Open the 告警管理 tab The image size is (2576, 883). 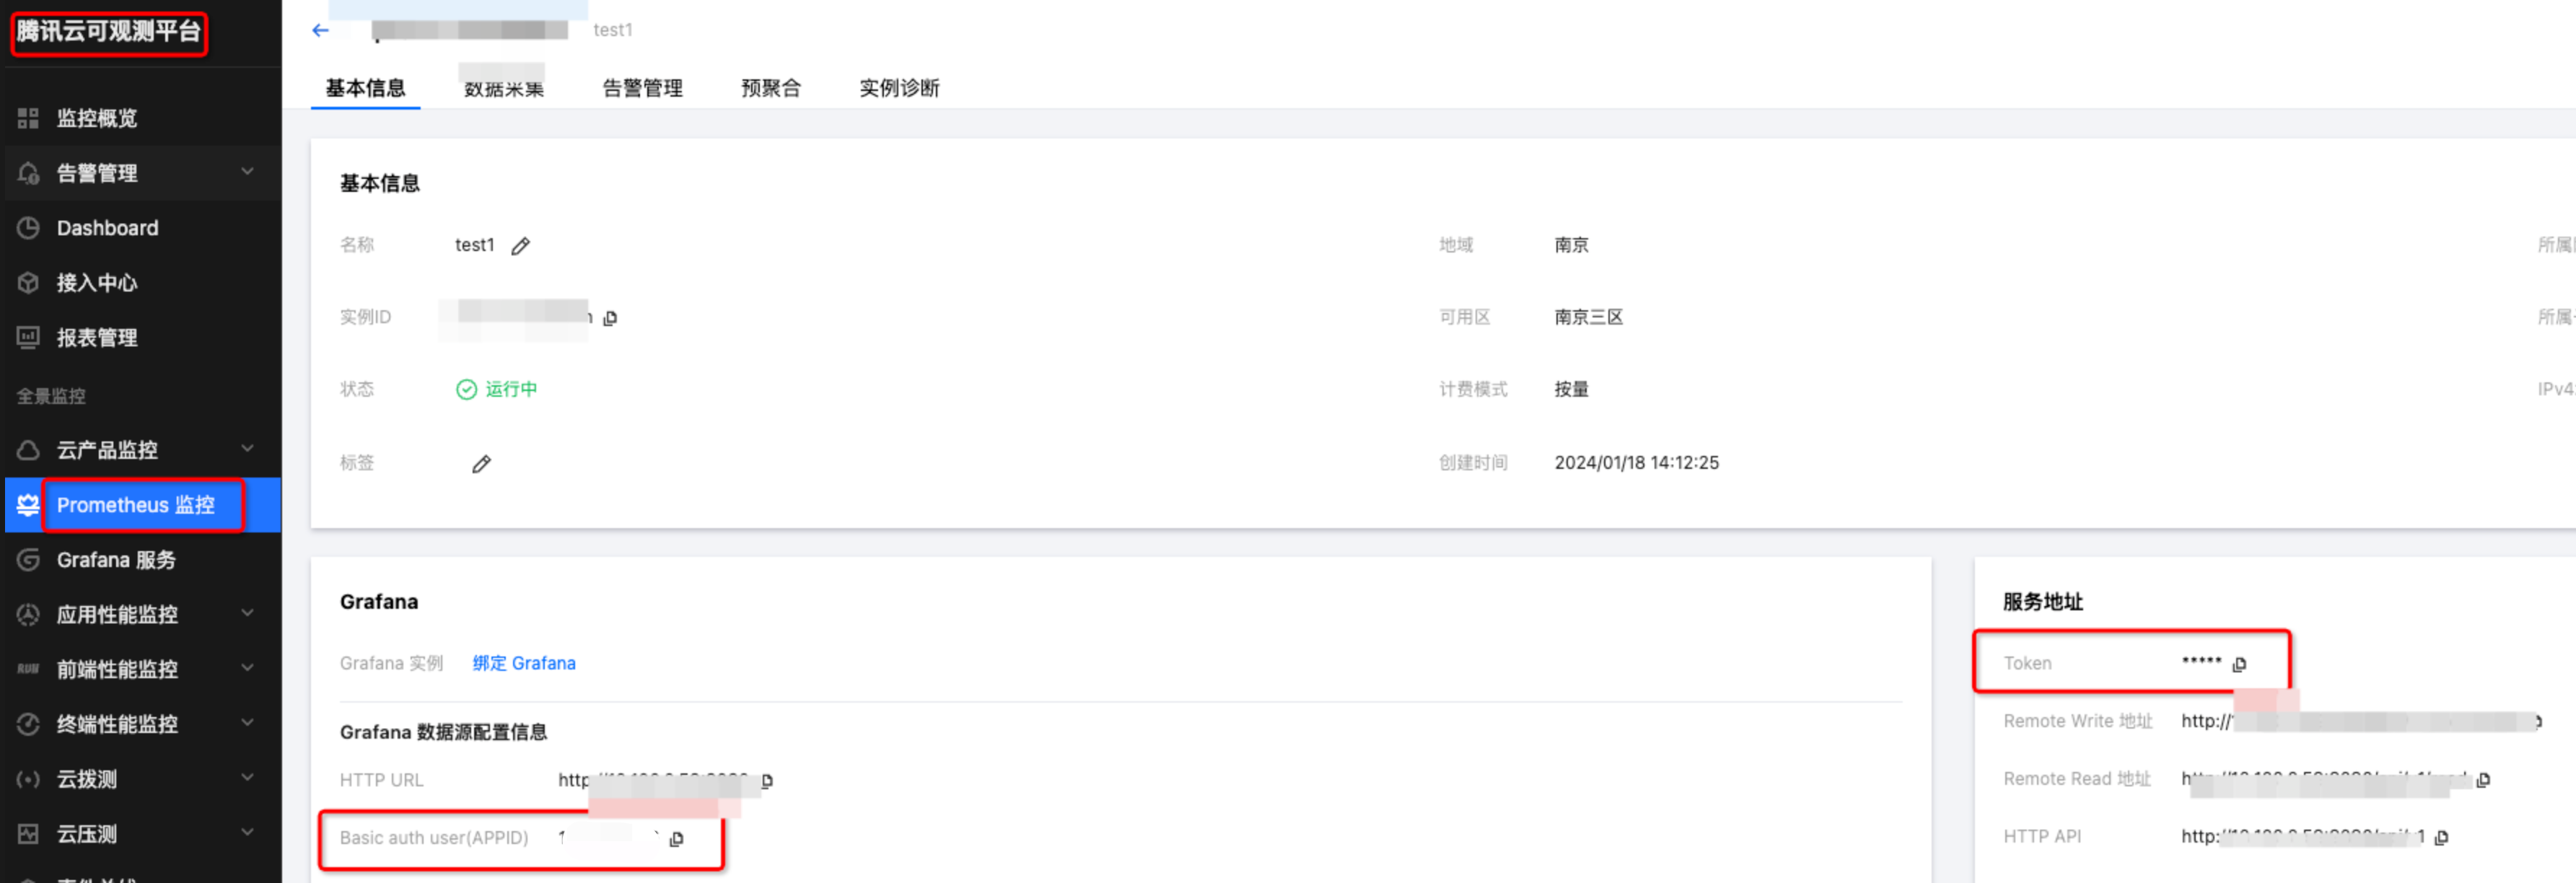[x=642, y=88]
